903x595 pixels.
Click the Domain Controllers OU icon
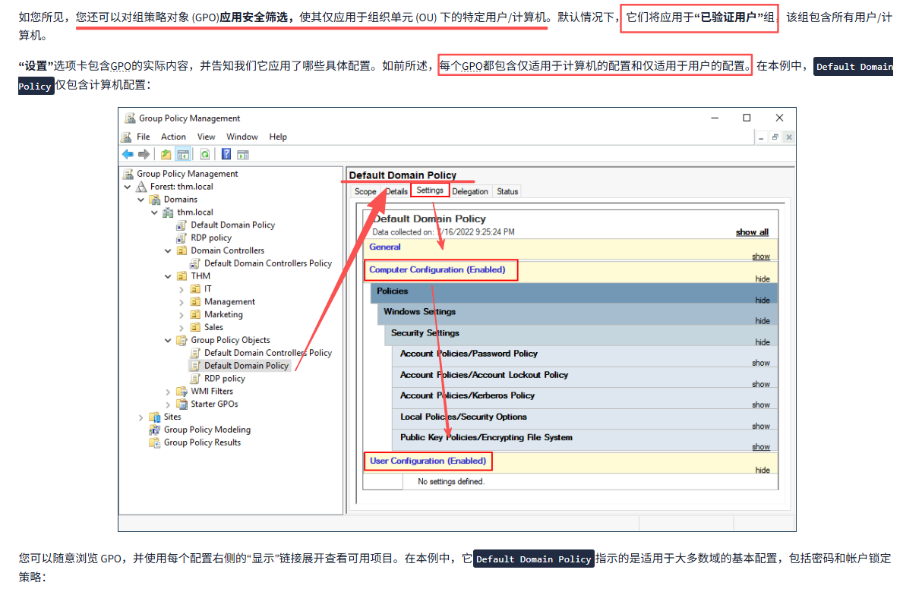click(182, 250)
